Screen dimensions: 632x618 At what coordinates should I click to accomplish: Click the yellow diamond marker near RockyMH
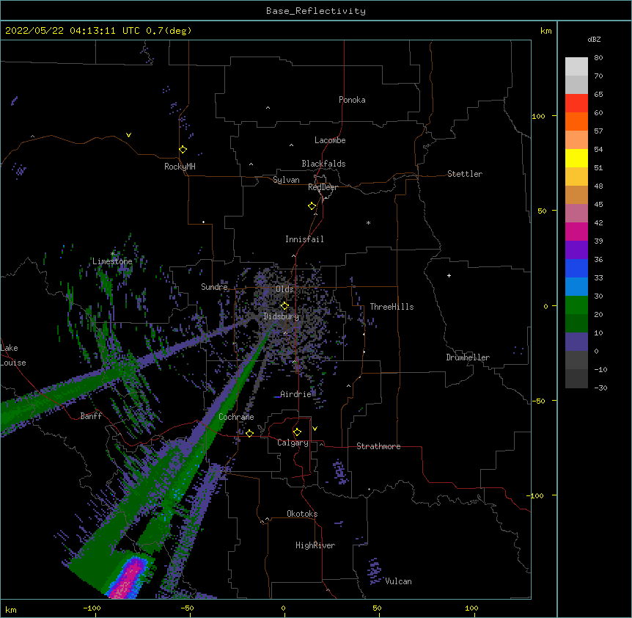point(183,150)
